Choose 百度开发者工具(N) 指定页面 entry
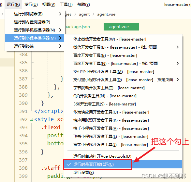The height and width of the screenshot is (182, 191). click(x=123, y=64)
